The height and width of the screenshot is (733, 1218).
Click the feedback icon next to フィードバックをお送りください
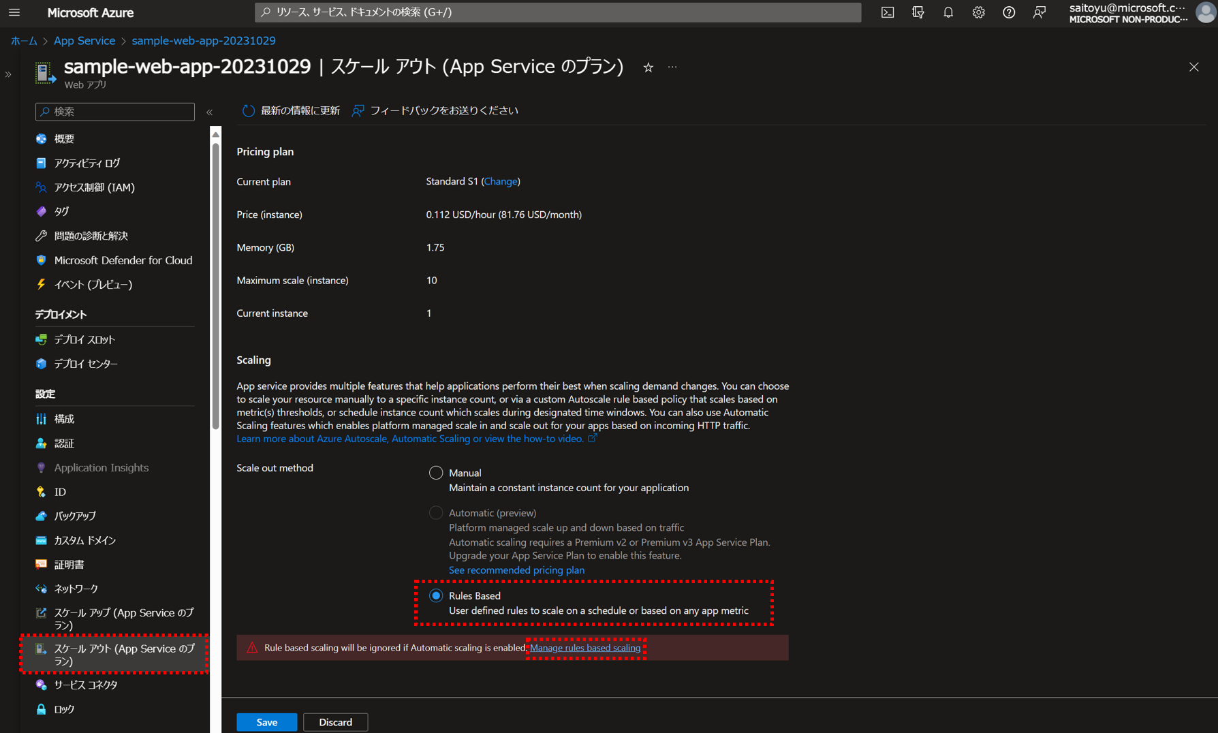(x=358, y=110)
